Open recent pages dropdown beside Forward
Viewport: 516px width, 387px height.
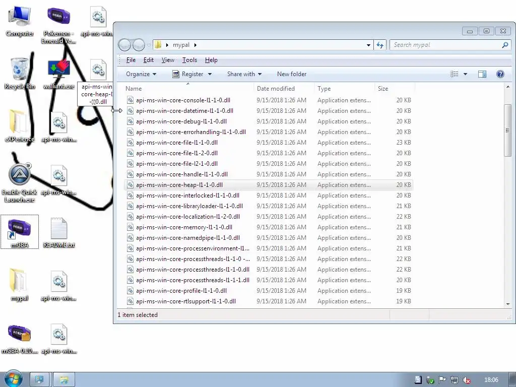coord(149,45)
